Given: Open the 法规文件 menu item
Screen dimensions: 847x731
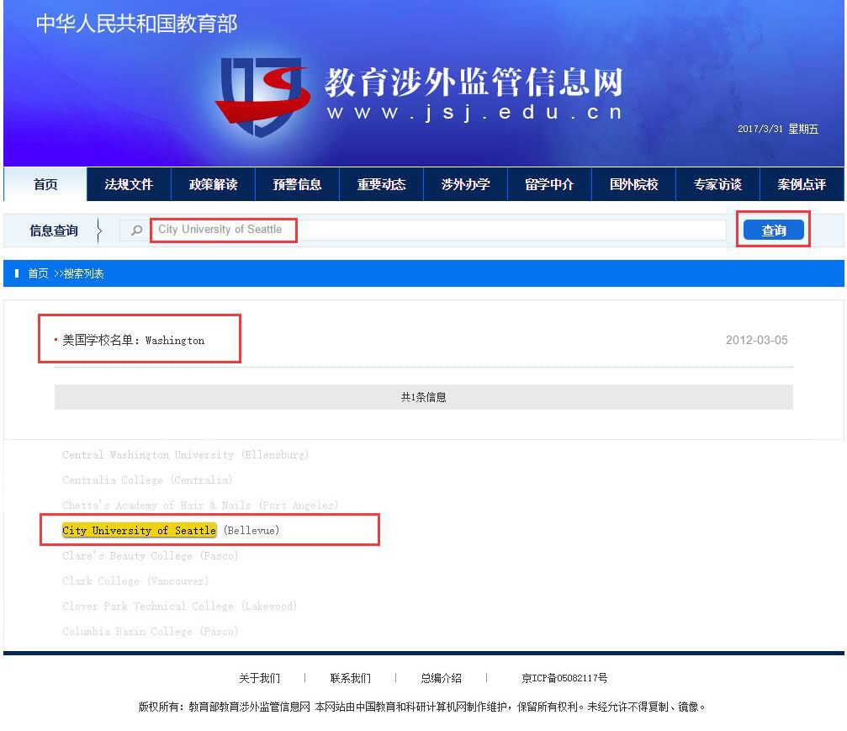Looking at the screenshot, I should 129,184.
